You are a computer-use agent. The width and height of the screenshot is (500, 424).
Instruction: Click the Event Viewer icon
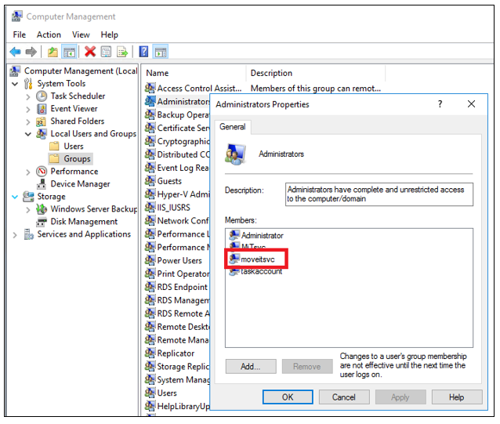pyautogui.click(x=42, y=109)
